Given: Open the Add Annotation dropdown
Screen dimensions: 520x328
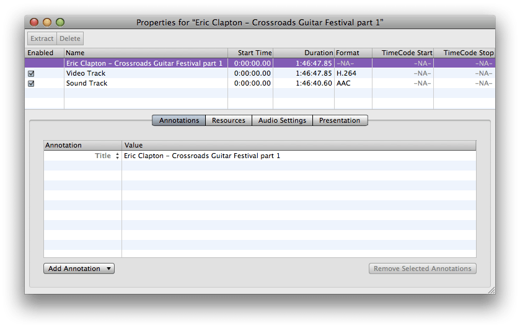Looking at the screenshot, I should pyautogui.click(x=79, y=268).
